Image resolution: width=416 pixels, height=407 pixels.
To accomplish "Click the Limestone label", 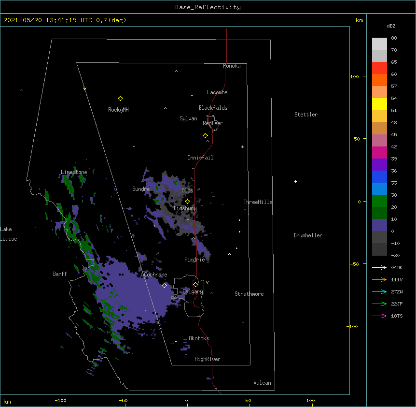I will click(x=74, y=172).
